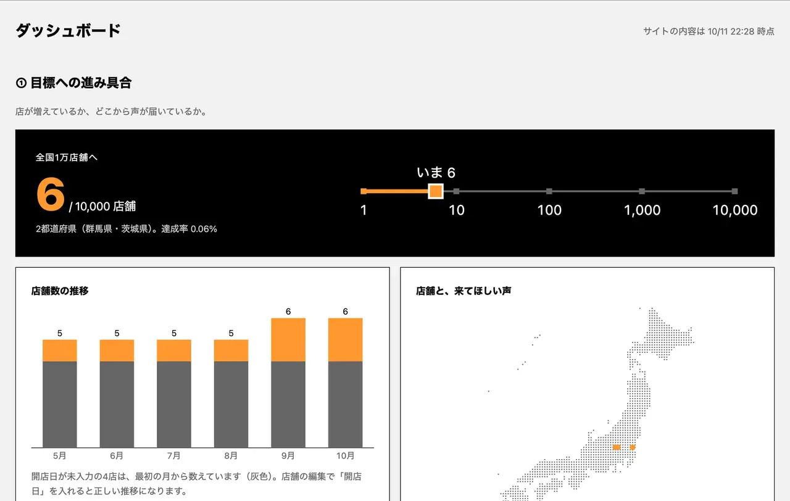Screen dimensions: 790x501
Task: Select the "目標への進み具合" section heading
Action: point(73,83)
